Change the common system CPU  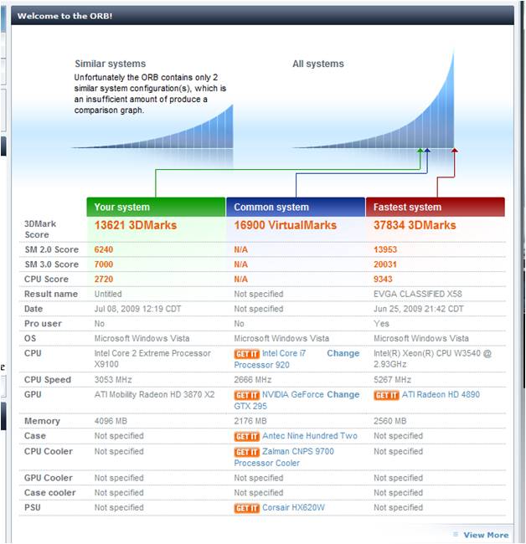click(343, 353)
